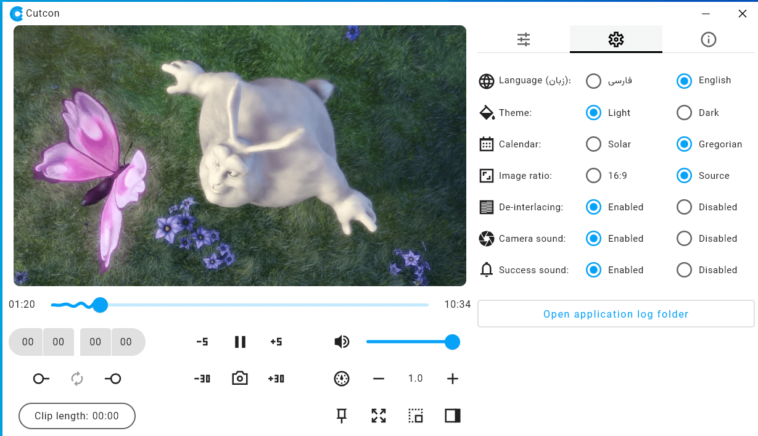
Task: Click the second start-time 00 field
Action: (59, 342)
